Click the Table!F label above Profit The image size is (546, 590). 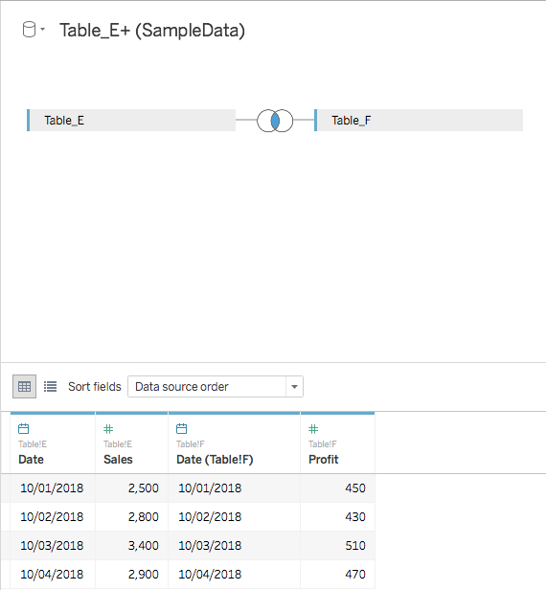click(323, 444)
